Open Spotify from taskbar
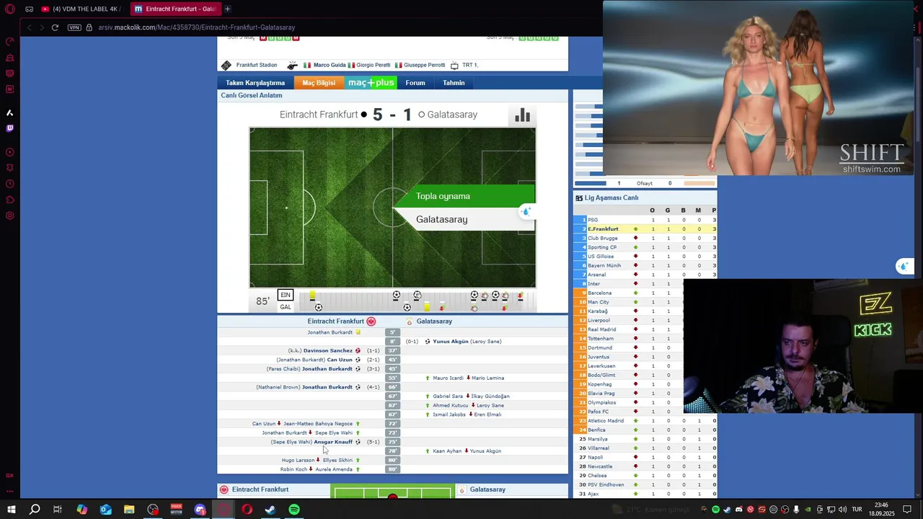 (x=294, y=510)
